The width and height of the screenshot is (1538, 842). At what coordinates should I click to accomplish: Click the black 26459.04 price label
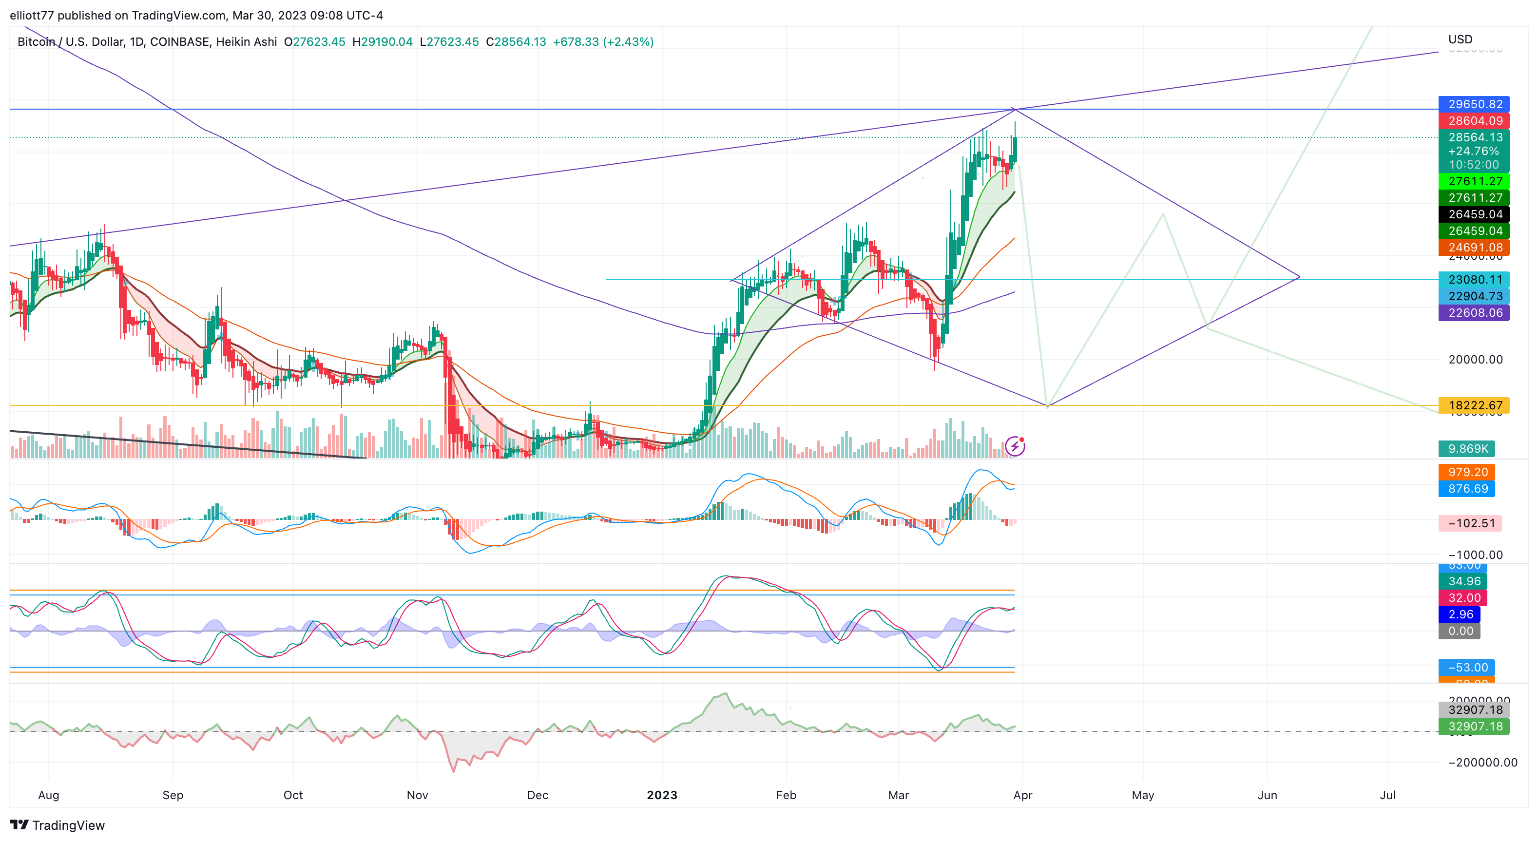[1474, 214]
